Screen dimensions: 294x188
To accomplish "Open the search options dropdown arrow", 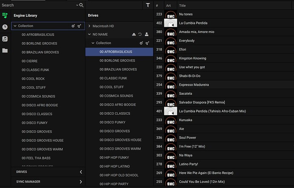I will click(x=77, y=5).
